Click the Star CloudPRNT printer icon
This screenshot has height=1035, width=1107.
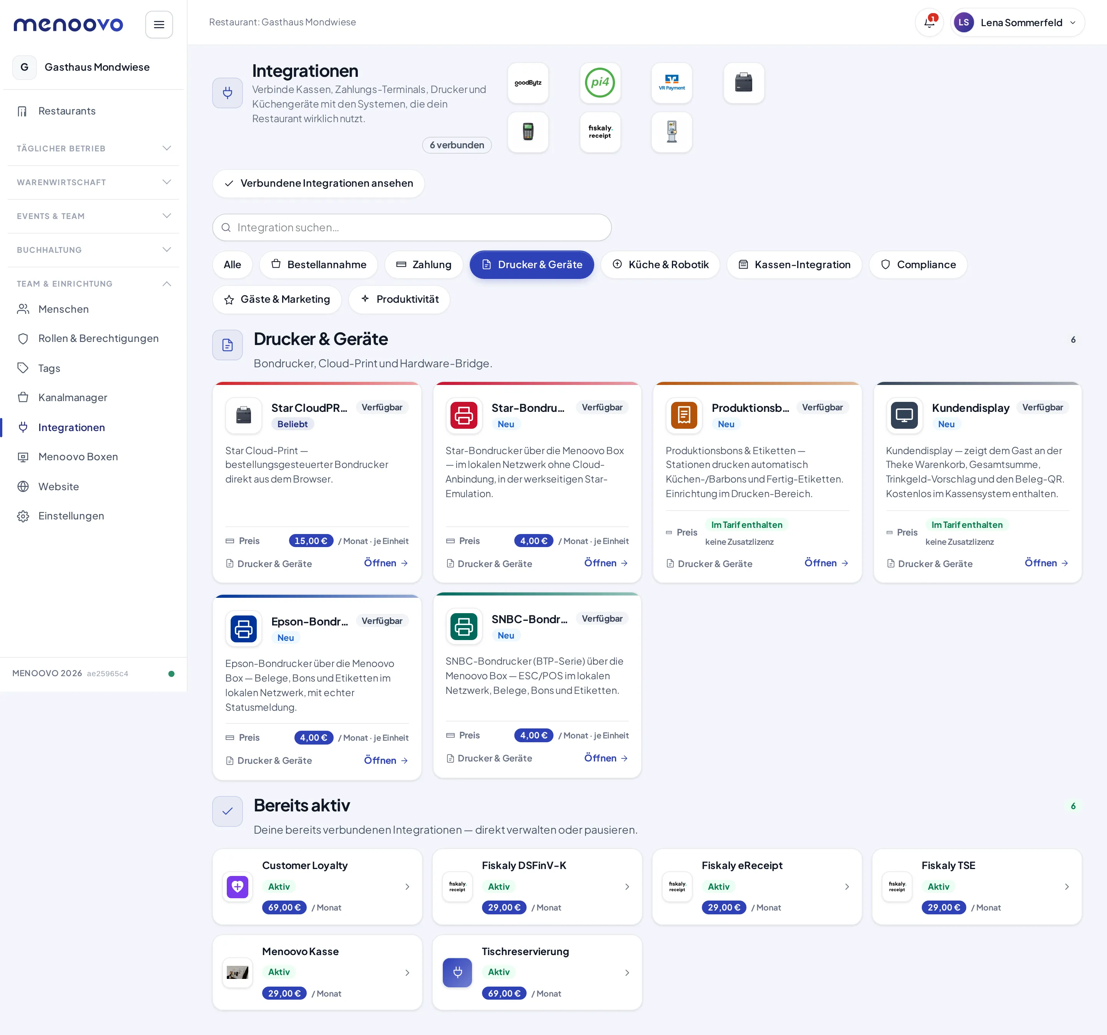pyautogui.click(x=243, y=415)
